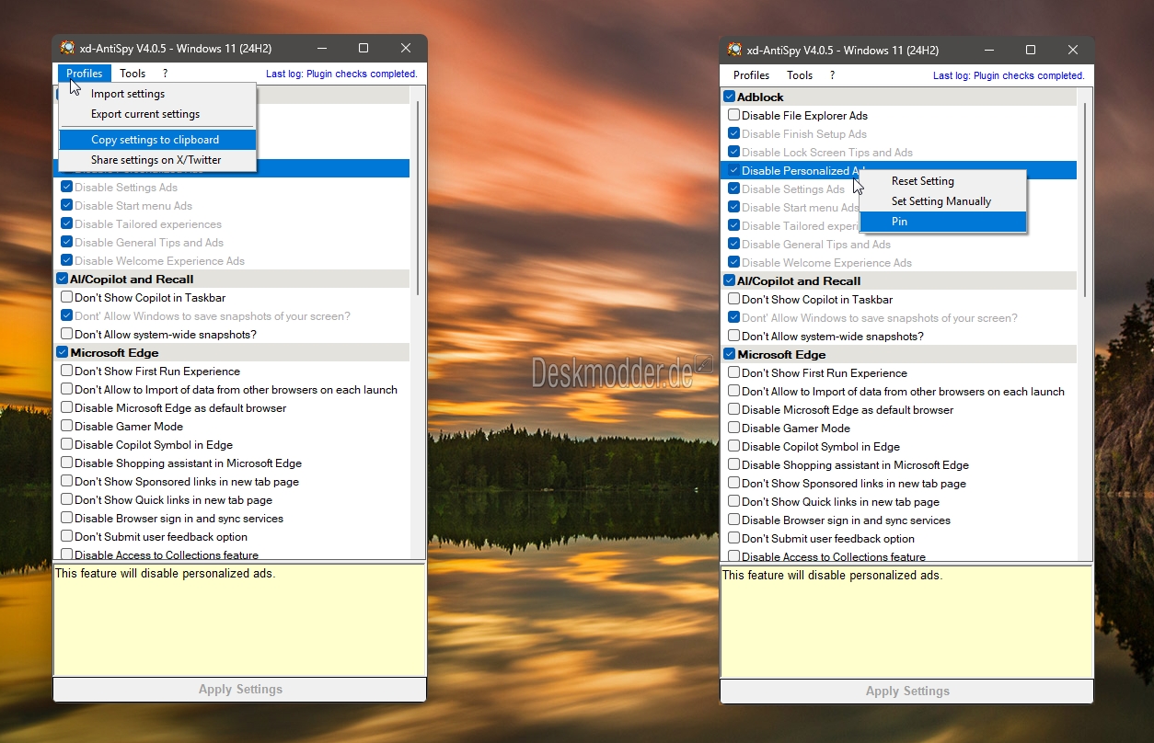Check Edge import of browser data option, left window
The width and height of the screenshot is (1154, 743).
66,390
